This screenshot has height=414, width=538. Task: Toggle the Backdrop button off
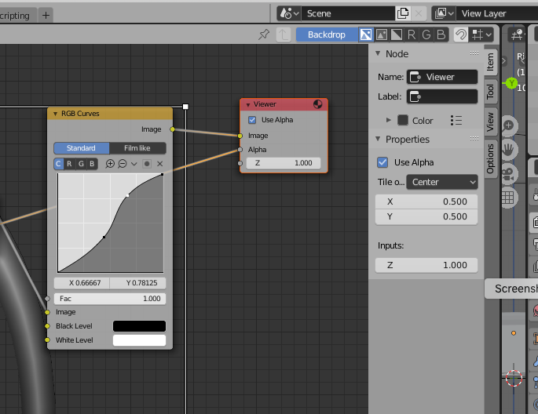tap(326, 34)
